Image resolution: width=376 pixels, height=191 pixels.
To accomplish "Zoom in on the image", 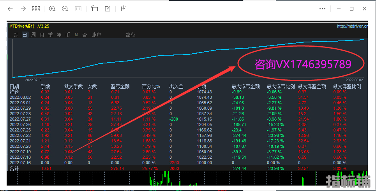I will 53,9.
